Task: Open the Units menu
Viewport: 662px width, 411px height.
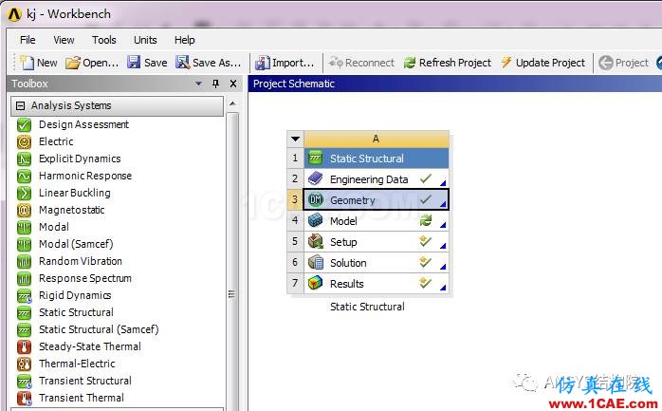Action: tap(145, 40)
